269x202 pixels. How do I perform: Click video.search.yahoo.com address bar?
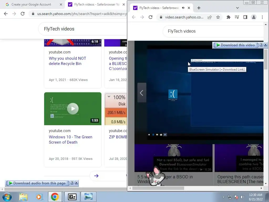point(184,17)
